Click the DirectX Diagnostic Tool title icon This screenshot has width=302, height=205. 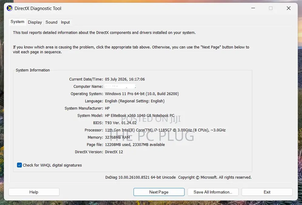[x=9, y=8]
